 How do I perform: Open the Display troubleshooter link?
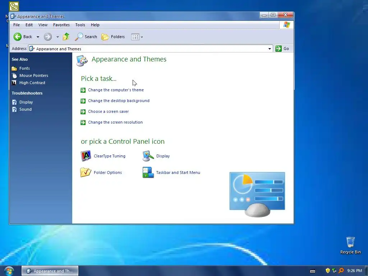click(26, 102)
